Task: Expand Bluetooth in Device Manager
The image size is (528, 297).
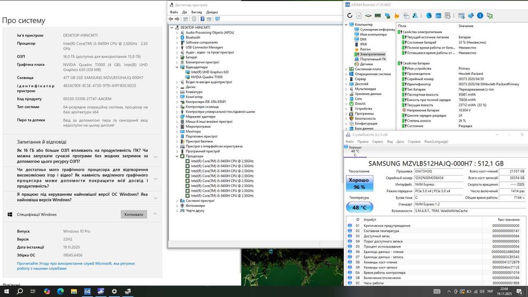Action: [x=177, y=37]
